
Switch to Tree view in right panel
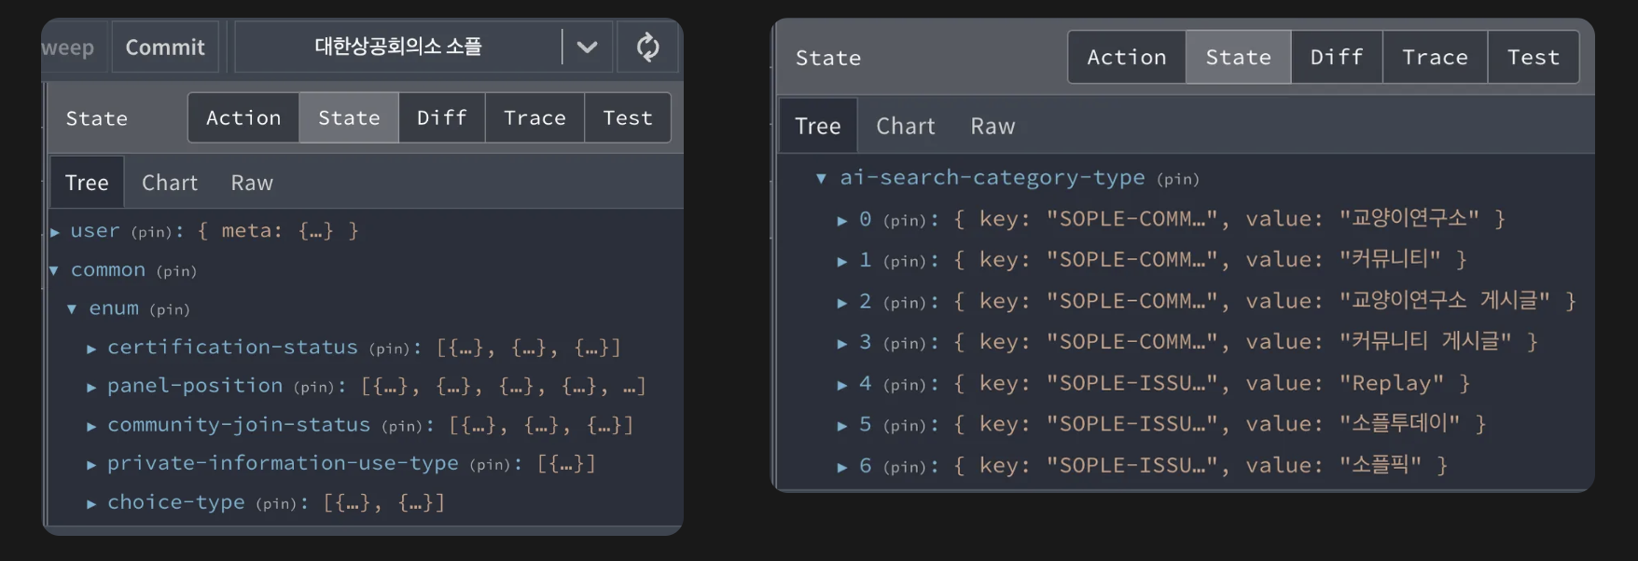pos(818,126)
